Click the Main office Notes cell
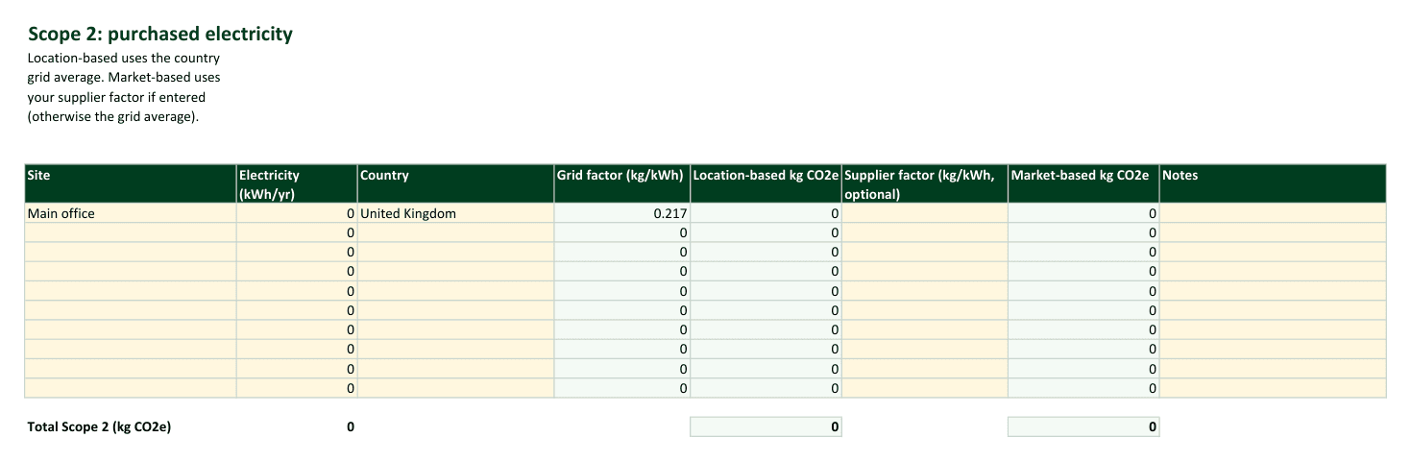 click(1273, 213)
